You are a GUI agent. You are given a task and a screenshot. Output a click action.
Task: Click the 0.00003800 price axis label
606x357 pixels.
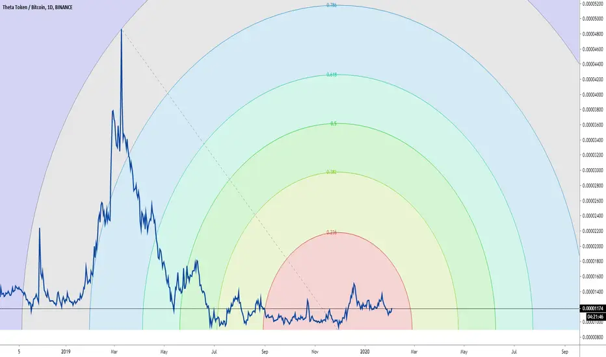593,110
